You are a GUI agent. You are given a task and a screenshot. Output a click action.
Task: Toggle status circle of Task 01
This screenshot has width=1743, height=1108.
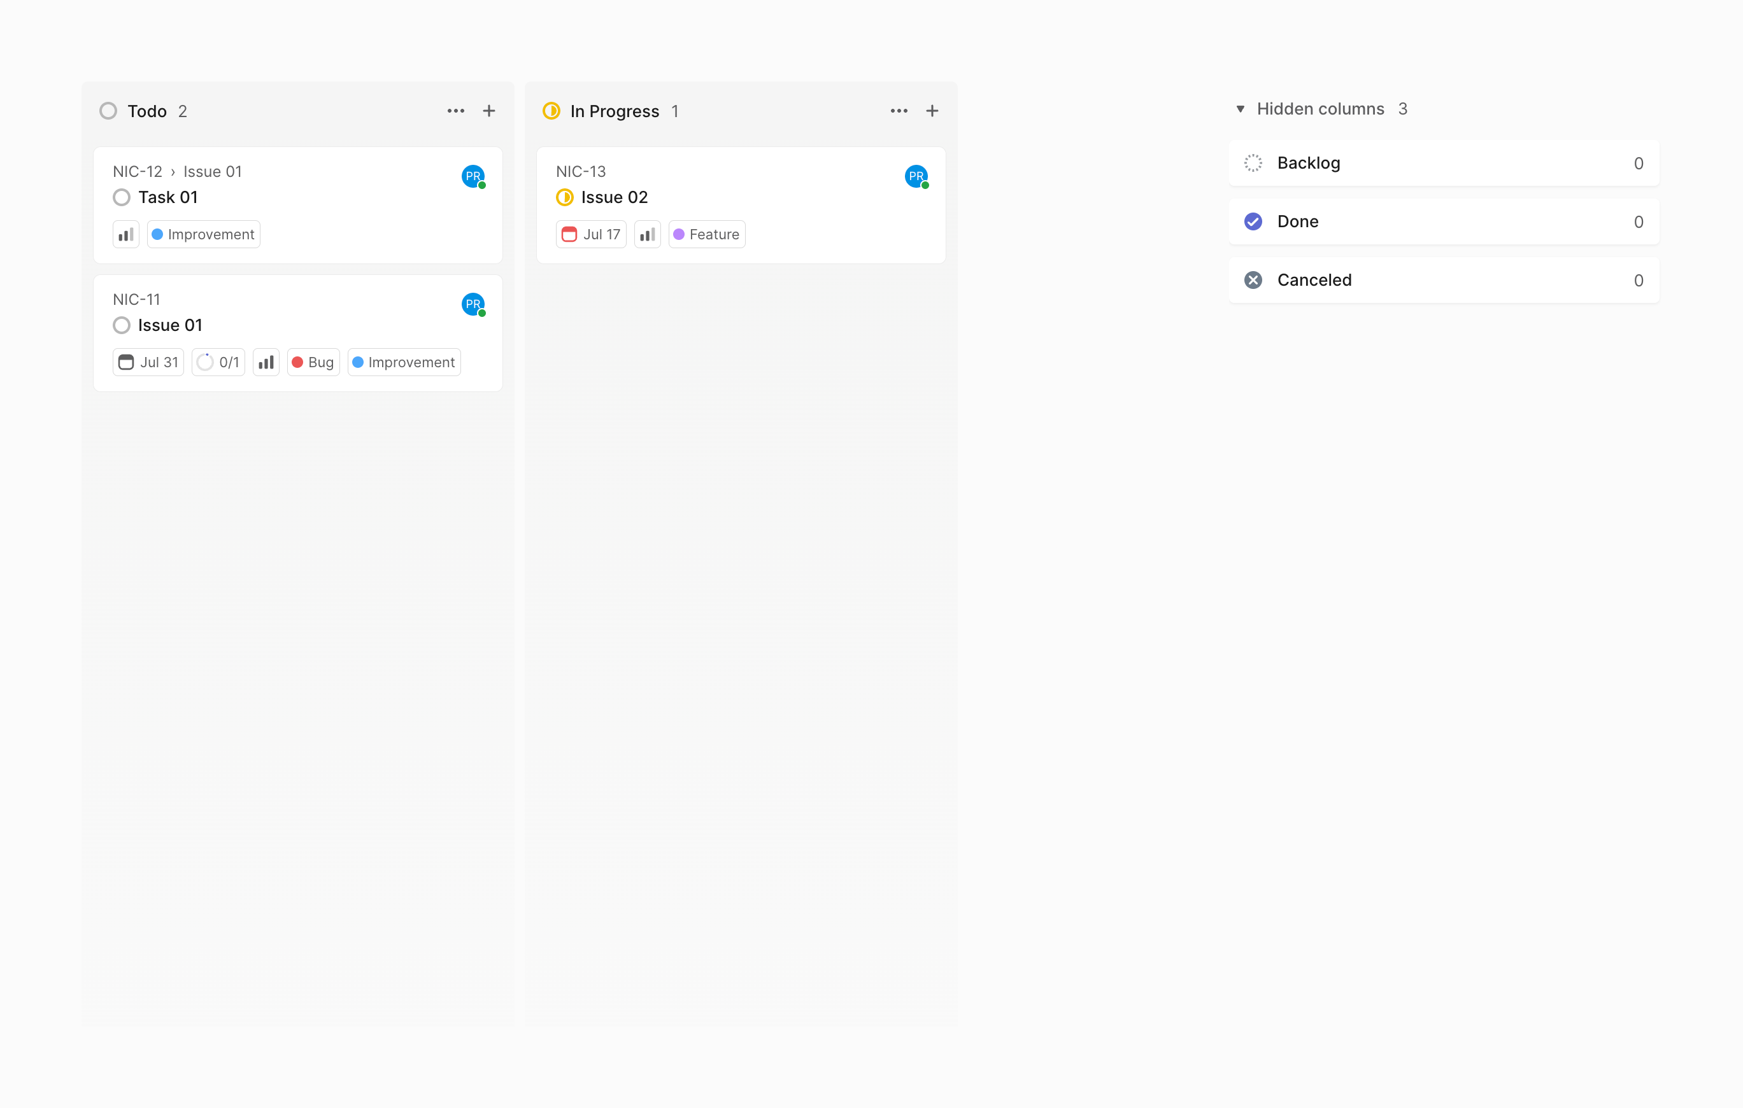122,197
